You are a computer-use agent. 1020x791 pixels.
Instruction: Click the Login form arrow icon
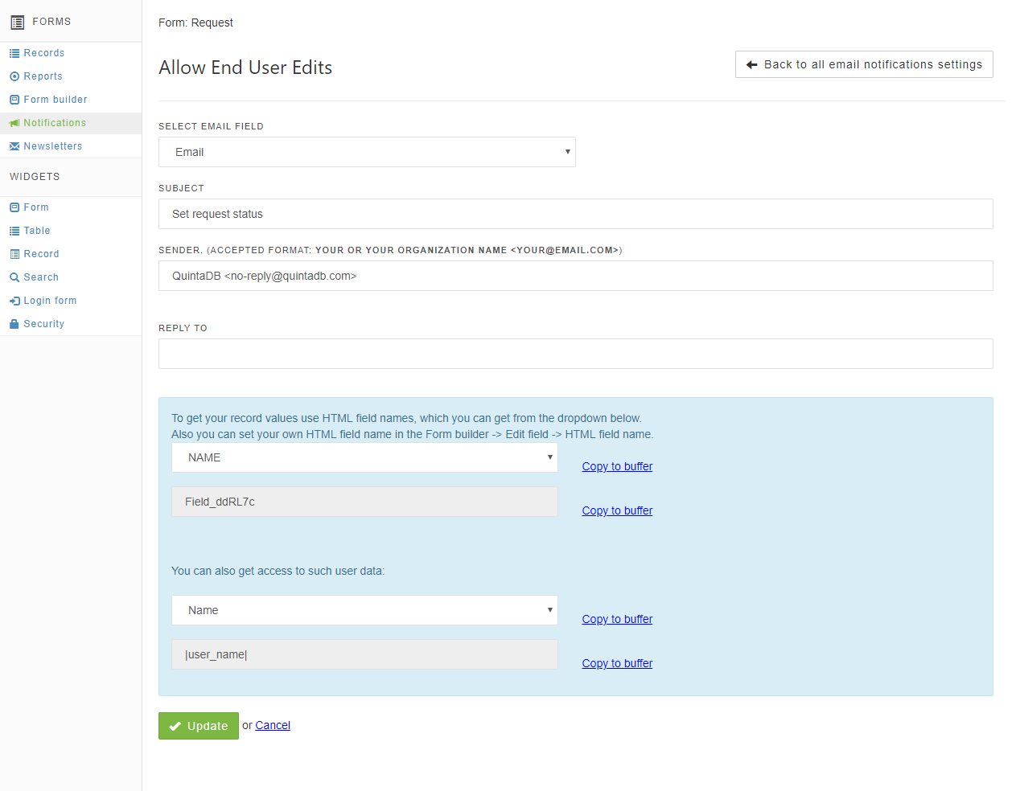coord(14,301)
